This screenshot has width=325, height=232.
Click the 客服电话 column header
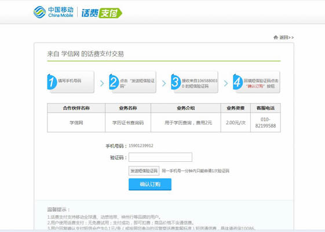pos(265,108)
